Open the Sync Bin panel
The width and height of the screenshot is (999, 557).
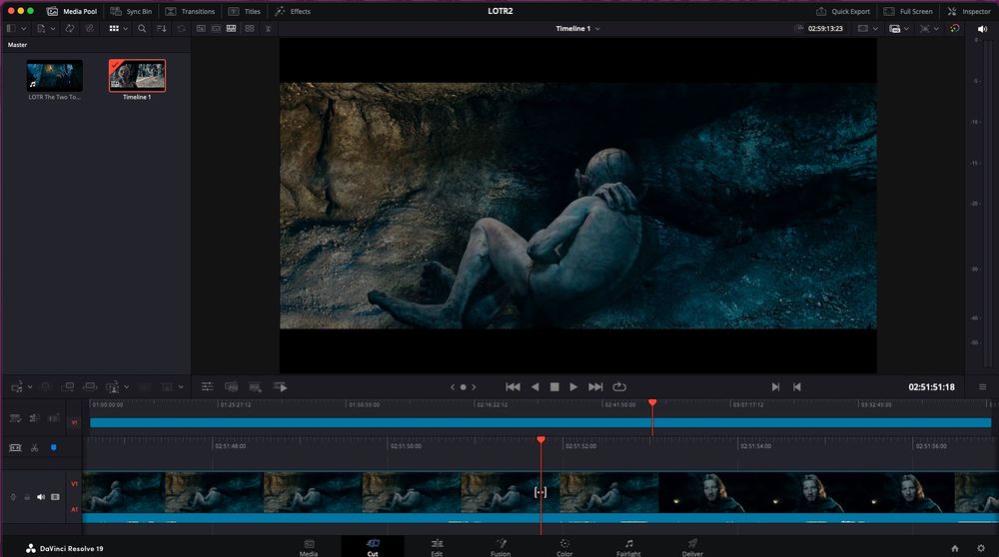[x=131, y=11]
